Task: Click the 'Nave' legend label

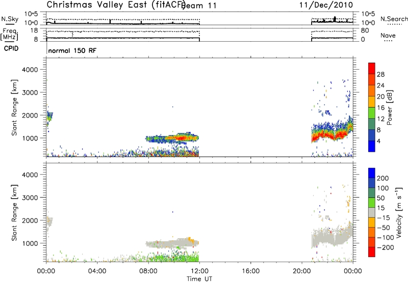Action: point(388,36)
